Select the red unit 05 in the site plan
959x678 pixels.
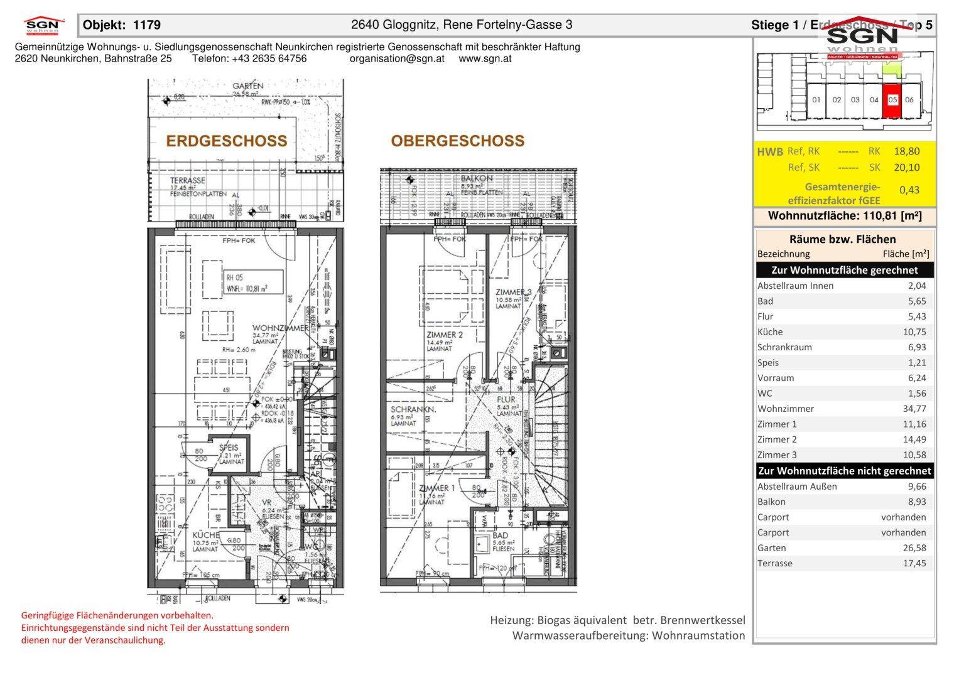coord(892,100)
